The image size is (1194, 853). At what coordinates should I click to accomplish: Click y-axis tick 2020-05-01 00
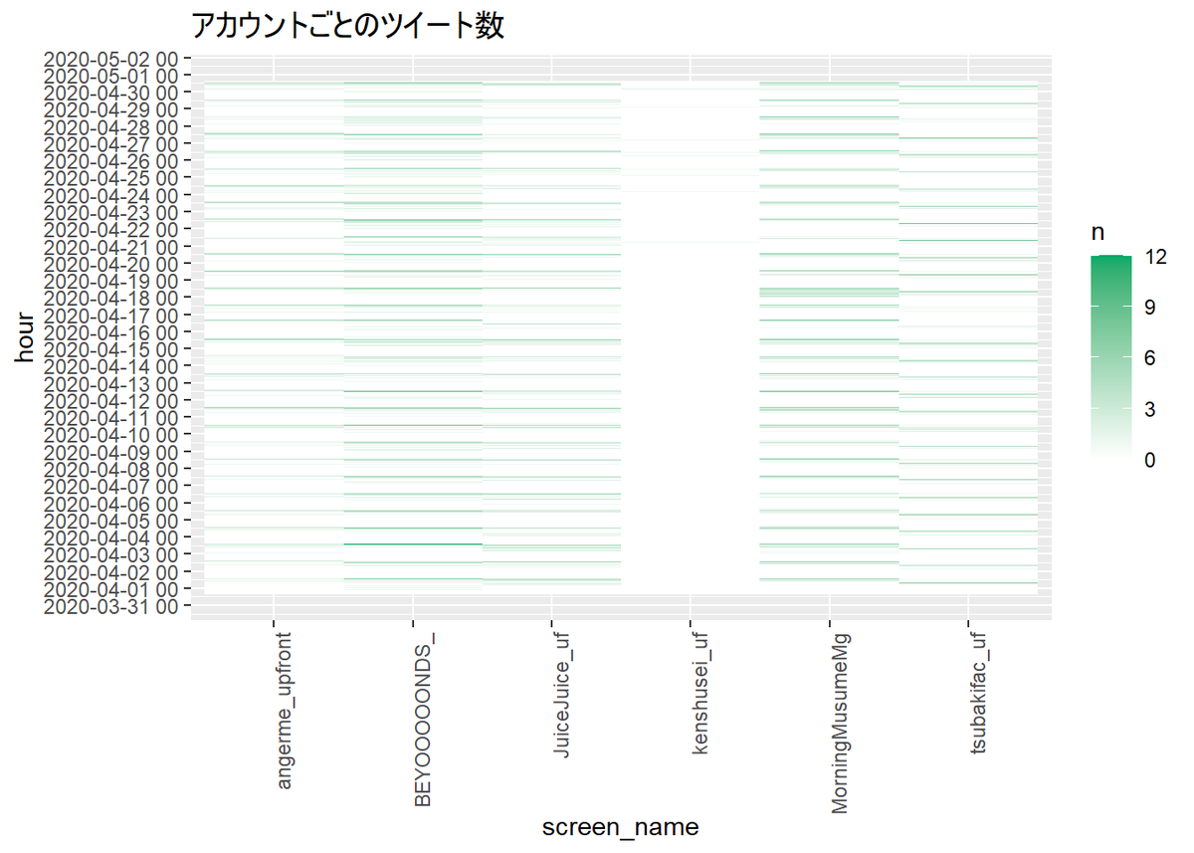(111, 76)
